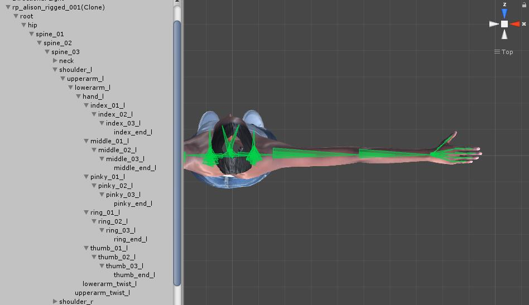The height and width of the screenshot is (305, 529).
Task: Select the thumb_02_l bone
Action: (117, 257)
